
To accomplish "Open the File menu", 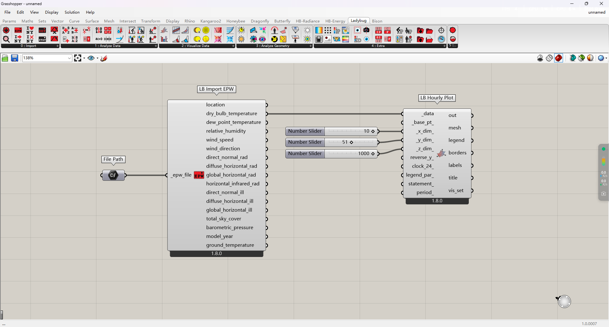I will click(8, 12).
